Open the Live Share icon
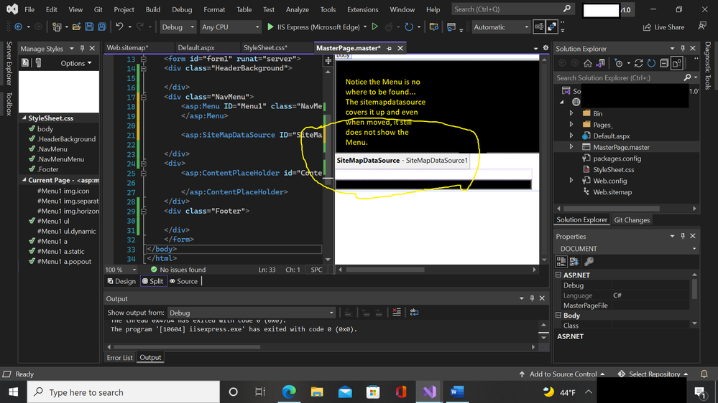The image size is (718, 403). coord(647,27)
